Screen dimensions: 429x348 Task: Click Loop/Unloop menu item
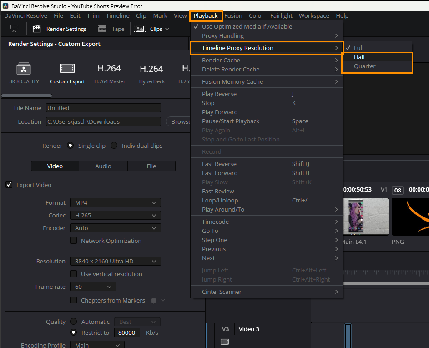pyautogui.click(x=267, y=200)
